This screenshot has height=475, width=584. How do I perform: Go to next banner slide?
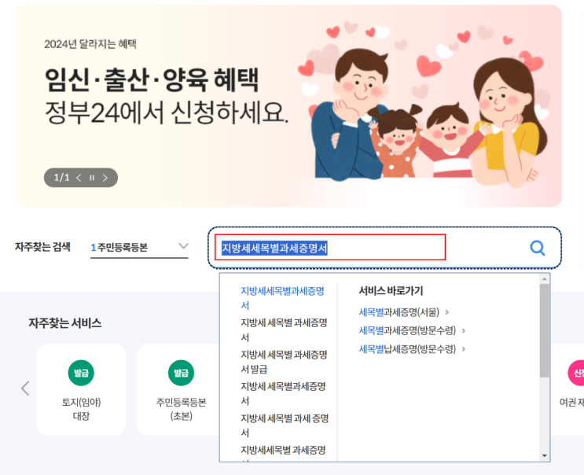coord(105,178)
